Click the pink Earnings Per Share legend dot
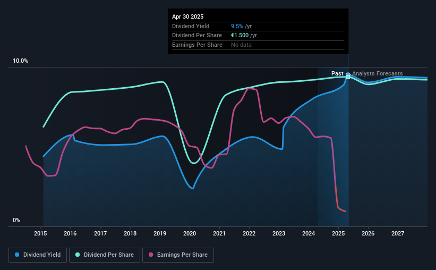The image size is (436, 270). click(151, 255)
